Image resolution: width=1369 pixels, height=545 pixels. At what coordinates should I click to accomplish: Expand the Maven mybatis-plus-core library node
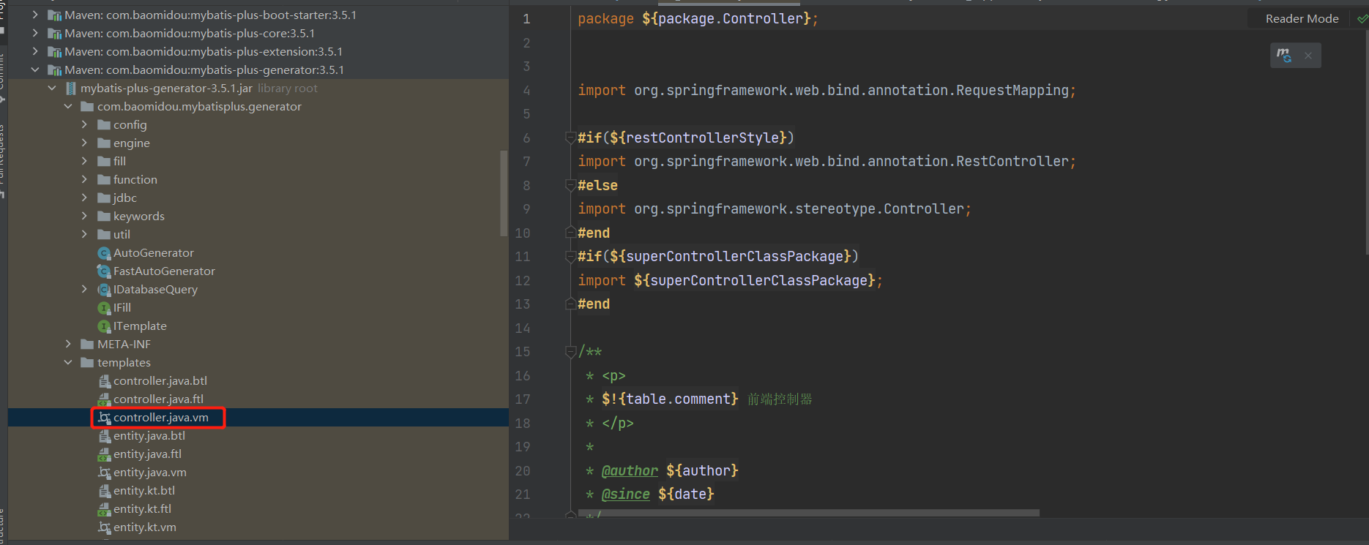click(35, 34)
